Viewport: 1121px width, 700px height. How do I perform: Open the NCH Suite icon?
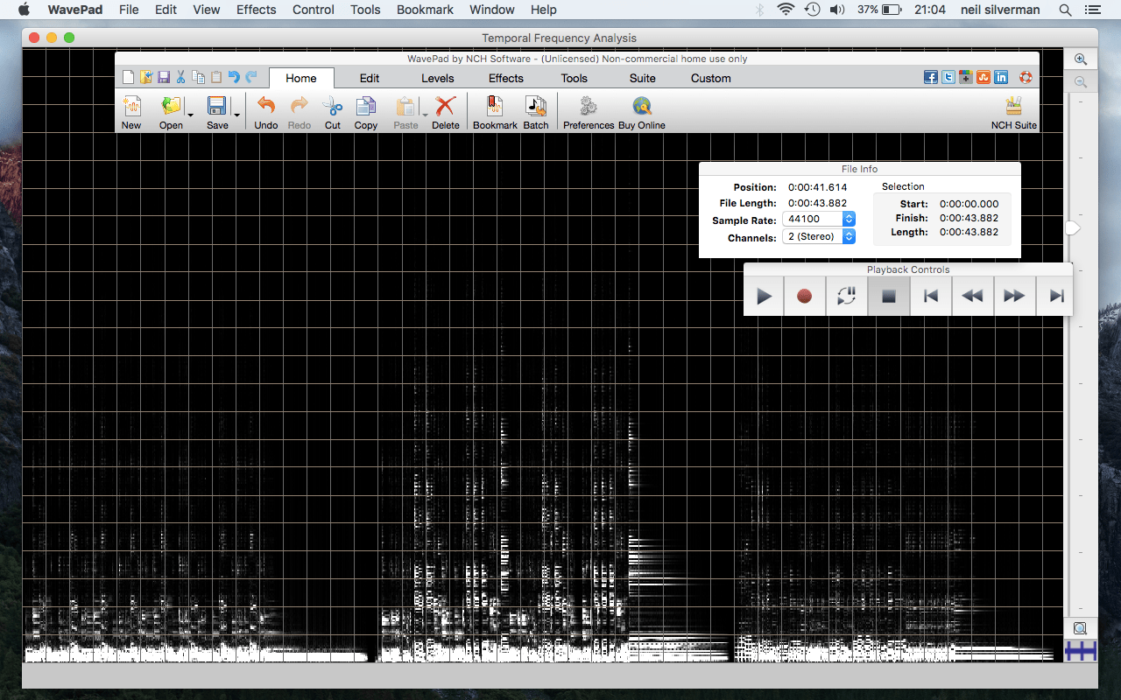(1013, 108)
